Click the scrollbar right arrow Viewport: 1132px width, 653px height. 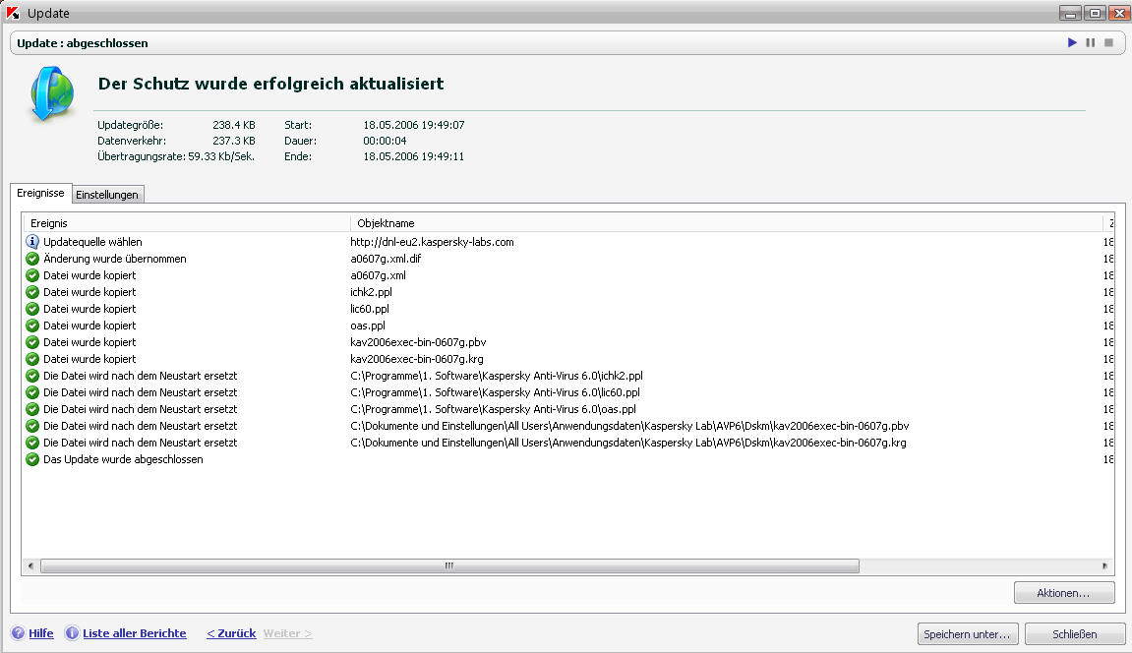click(x=1104, y=565)
